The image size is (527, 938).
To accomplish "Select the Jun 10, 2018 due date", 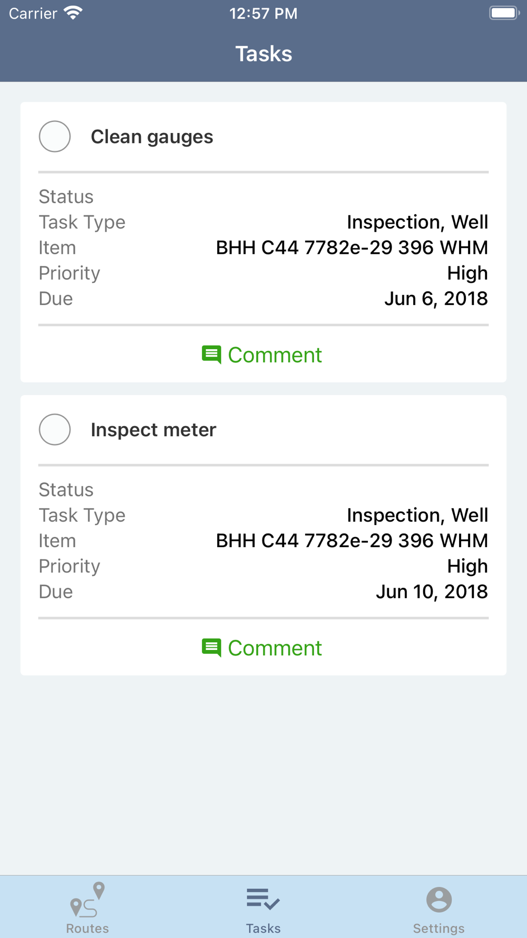I will pos(432,591).
